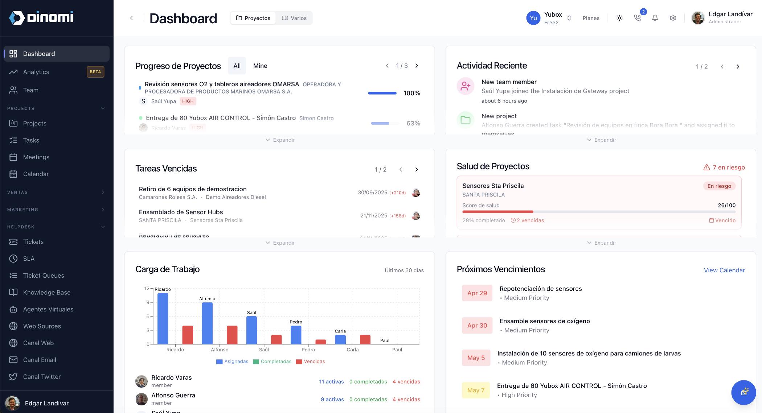The image size is (762, 413).
Task: Click the Dinomi logo
Action: coord(41,17)
